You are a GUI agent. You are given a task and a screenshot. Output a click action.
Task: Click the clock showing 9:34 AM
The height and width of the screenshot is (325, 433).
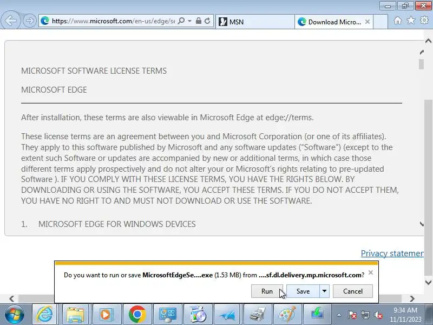405,310
